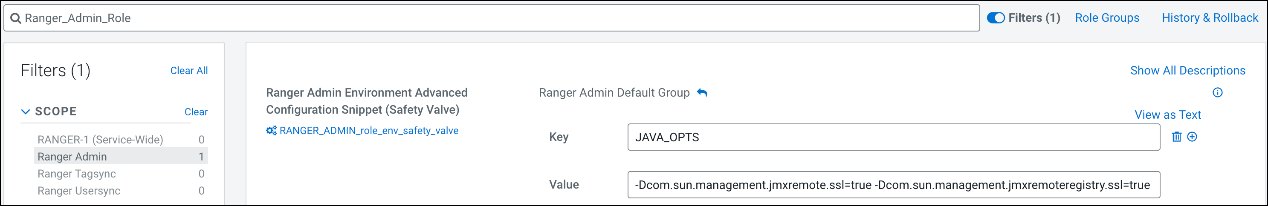Screen dimensions: 1268x206
Task: Select the Ranger Admin scope filter
Action: (72, 157)
